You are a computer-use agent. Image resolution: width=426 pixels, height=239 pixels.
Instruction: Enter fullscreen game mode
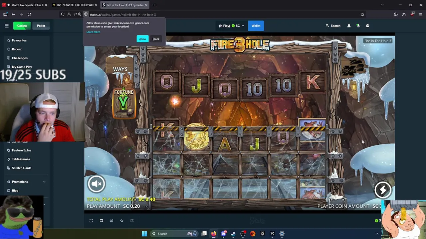coord(91,221)
